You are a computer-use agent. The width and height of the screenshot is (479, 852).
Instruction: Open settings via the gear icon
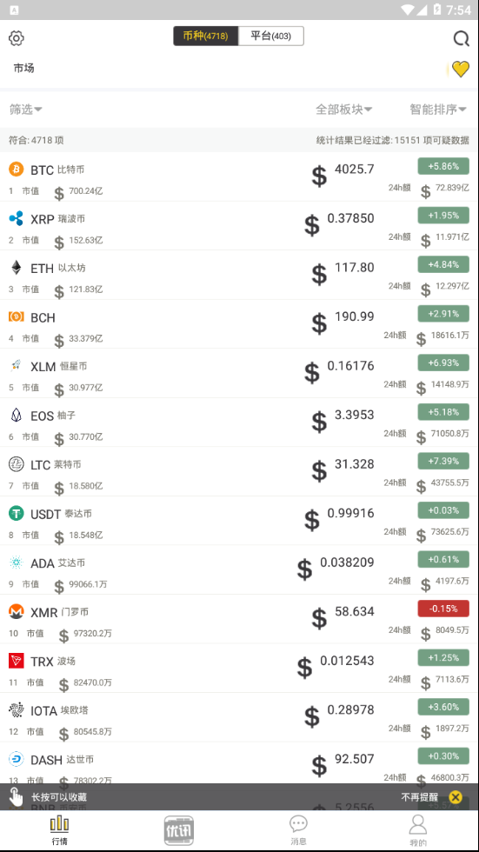[17, 38]
